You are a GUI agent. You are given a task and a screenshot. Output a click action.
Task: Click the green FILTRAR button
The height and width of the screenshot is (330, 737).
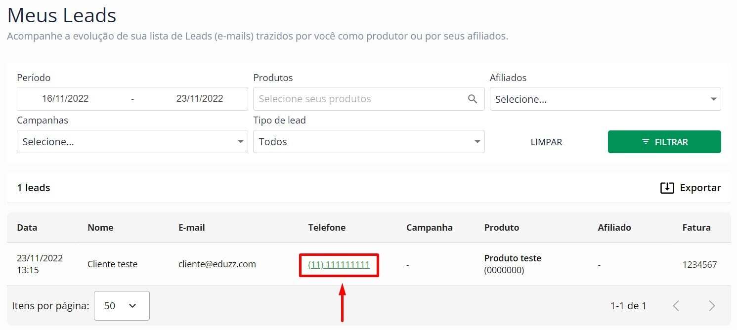tap(664, 142)
